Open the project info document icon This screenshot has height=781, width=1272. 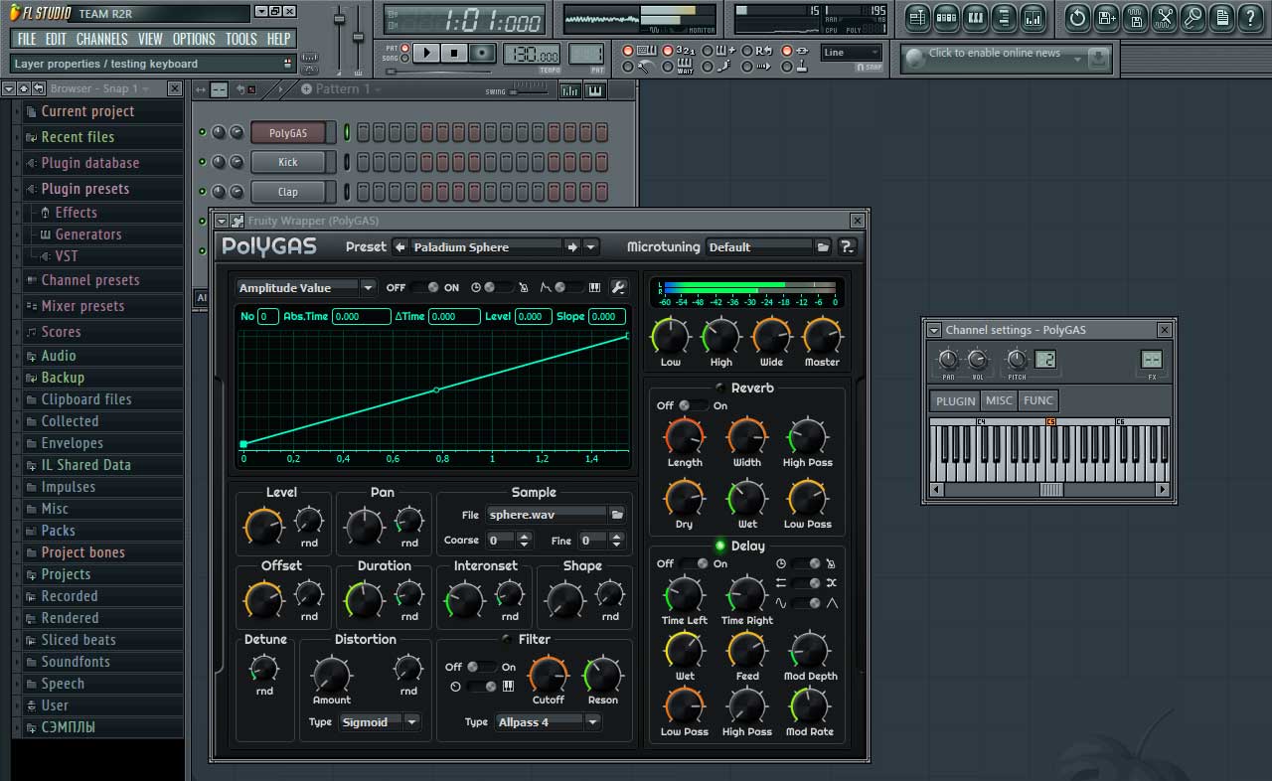coord(1221,17)
